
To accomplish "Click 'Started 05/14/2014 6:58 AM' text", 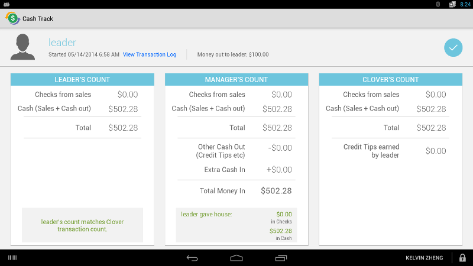I will click(84, 54).
